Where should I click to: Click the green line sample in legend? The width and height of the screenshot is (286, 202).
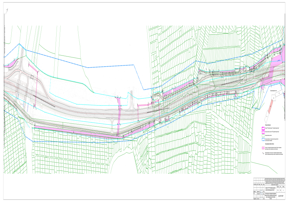pyautogui.click(x=263, y=136)
